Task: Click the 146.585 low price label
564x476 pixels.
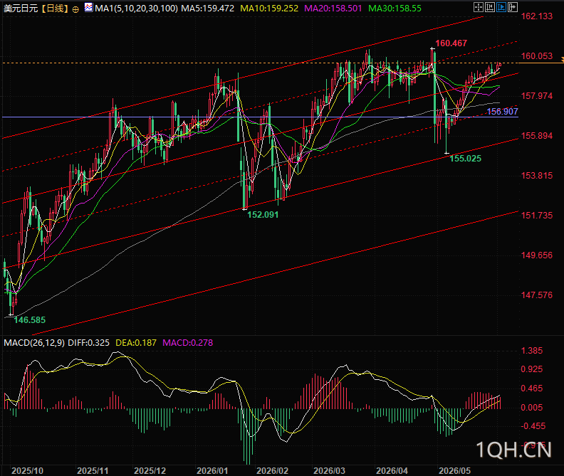Action: (29, 320)
